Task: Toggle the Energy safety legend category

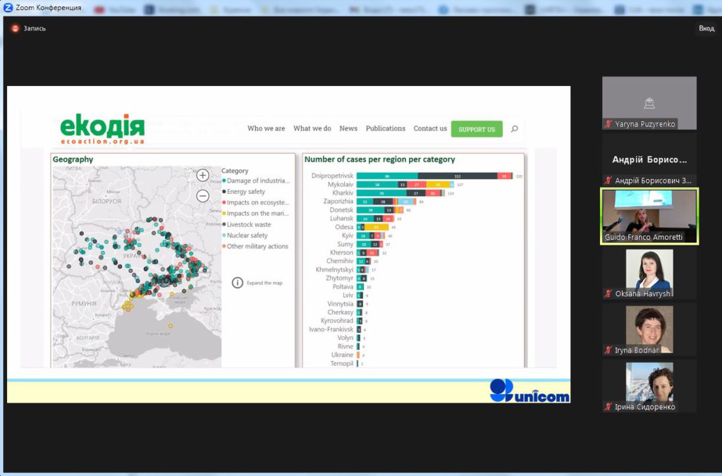Action: click(245, 192)
